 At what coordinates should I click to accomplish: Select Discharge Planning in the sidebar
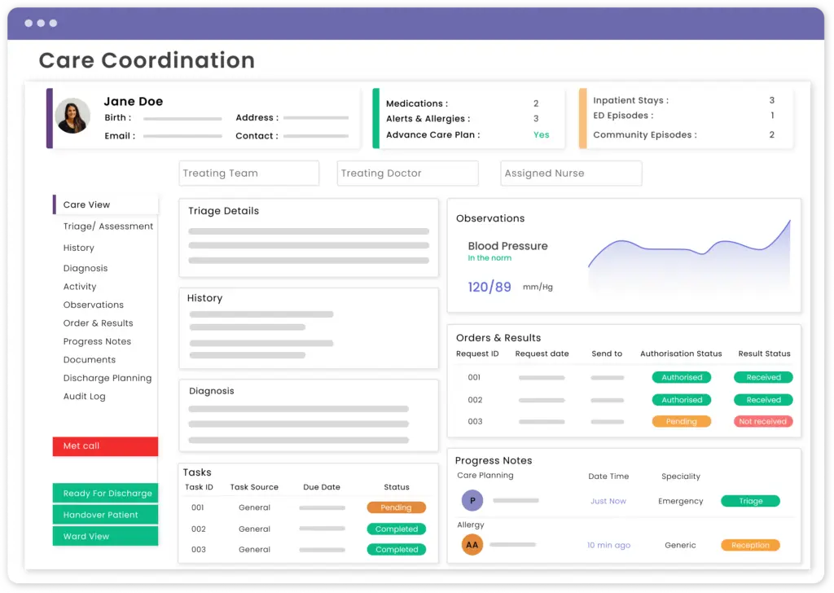pos(108,378)
